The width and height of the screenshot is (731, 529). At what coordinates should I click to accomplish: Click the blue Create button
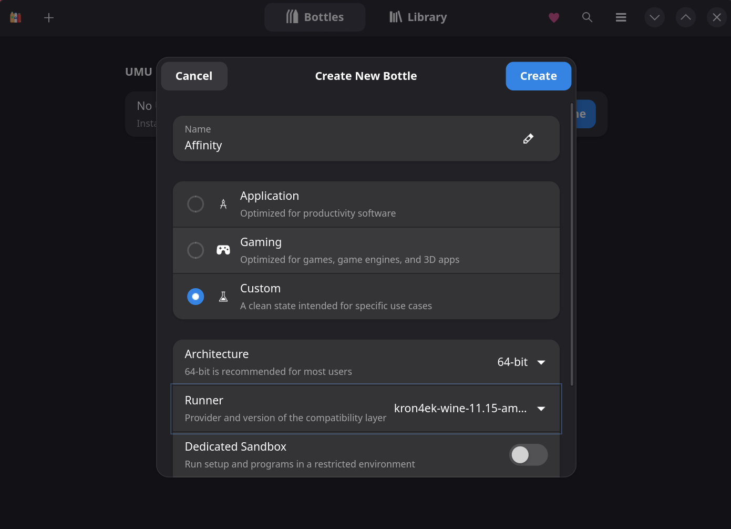pyautogui.click(x=539, y=76)
